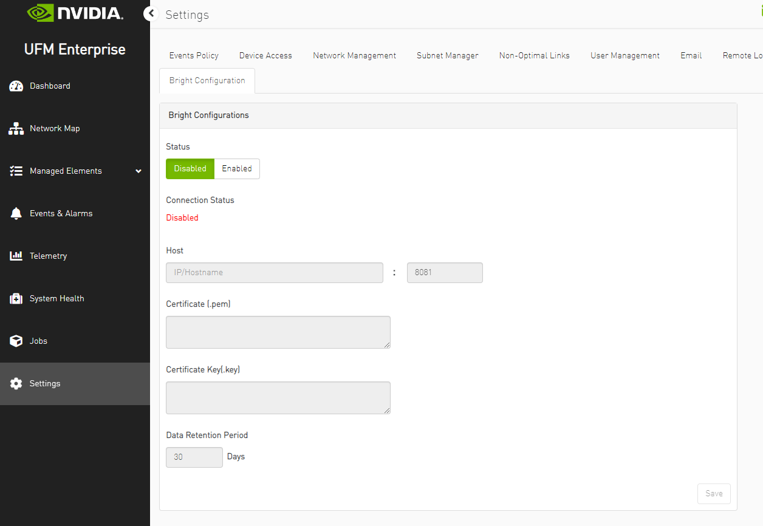Select the Settings gear icon
This screenshot has height=526, width=763.
click(x=44, y=383)
